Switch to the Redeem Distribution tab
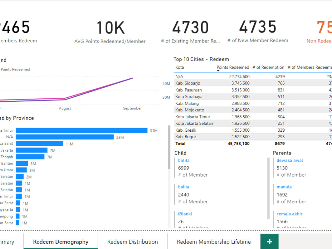This screenshot has width=332, height=249. click(133, 242)
